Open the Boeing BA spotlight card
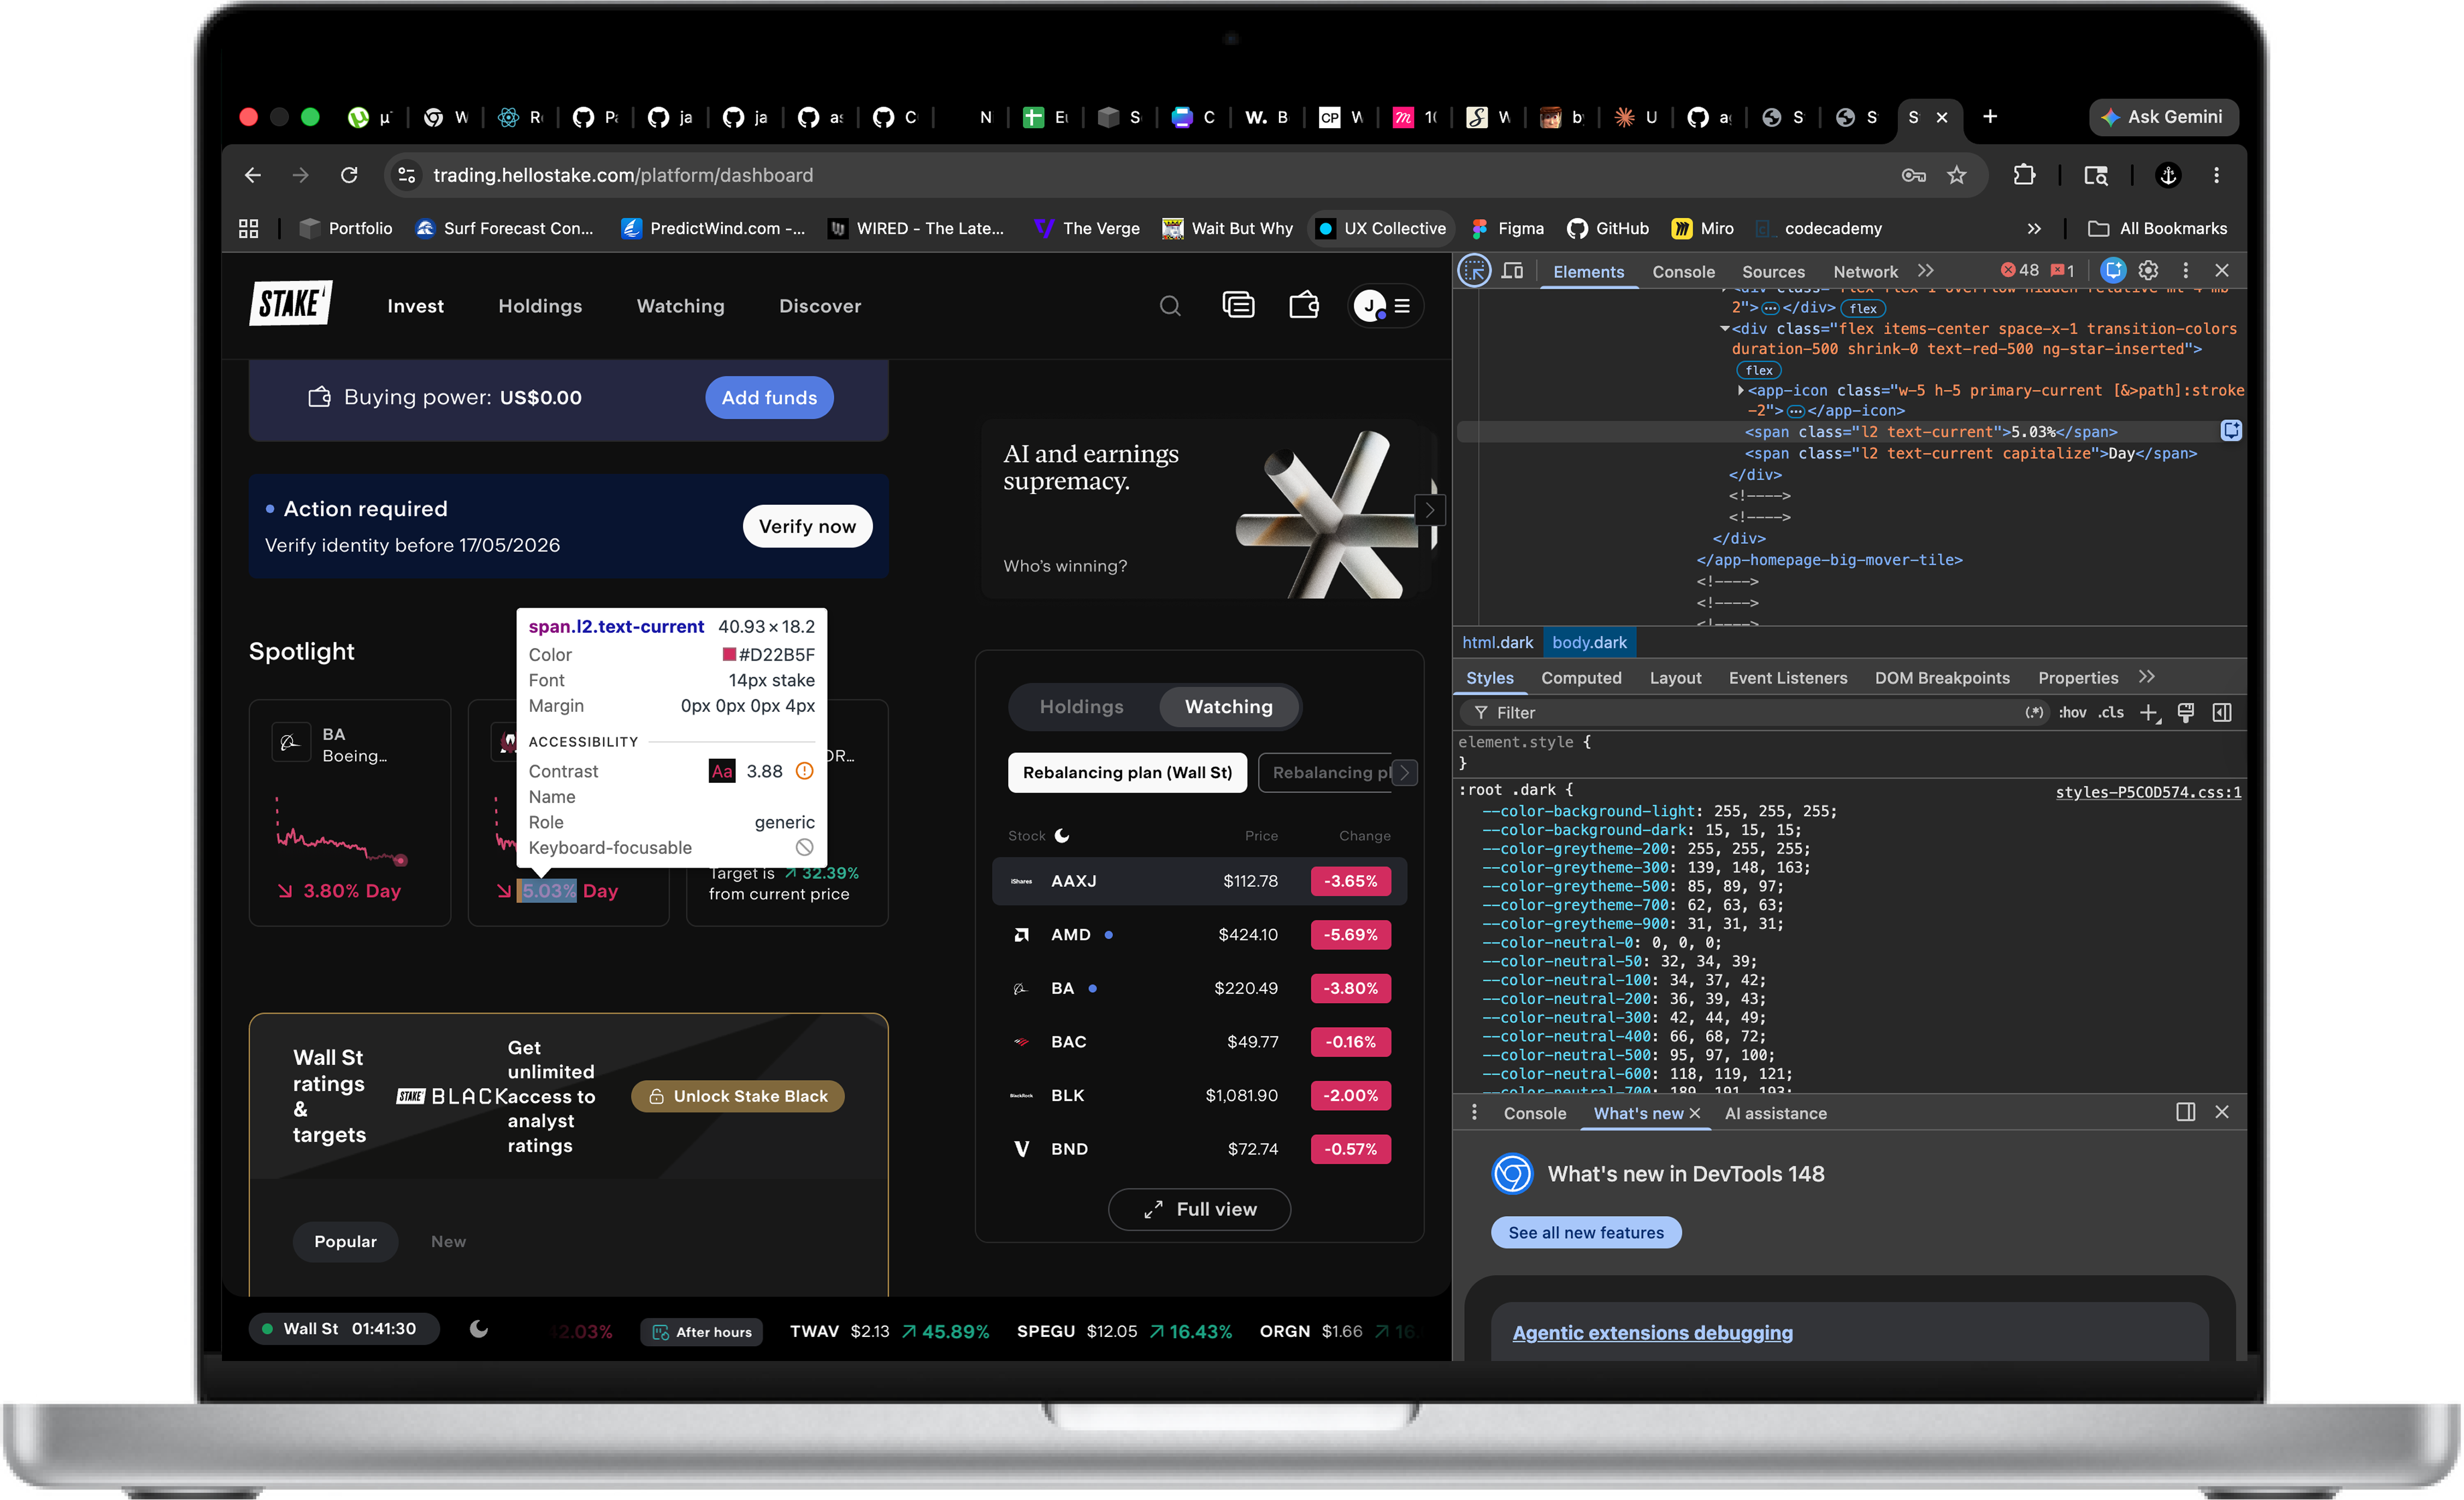The width and height of the screenshot is (2464, 1500). point(349,812)
